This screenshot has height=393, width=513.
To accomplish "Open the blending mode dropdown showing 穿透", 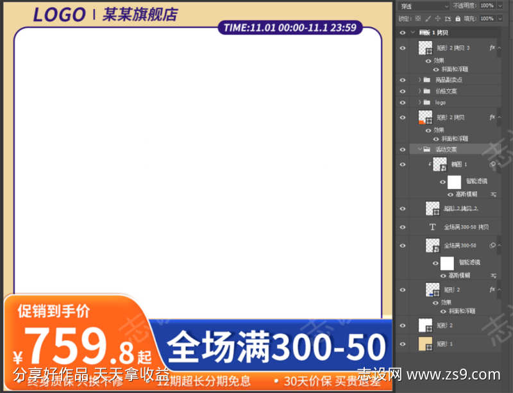I will pyautogui.click(x=422, y=5).
